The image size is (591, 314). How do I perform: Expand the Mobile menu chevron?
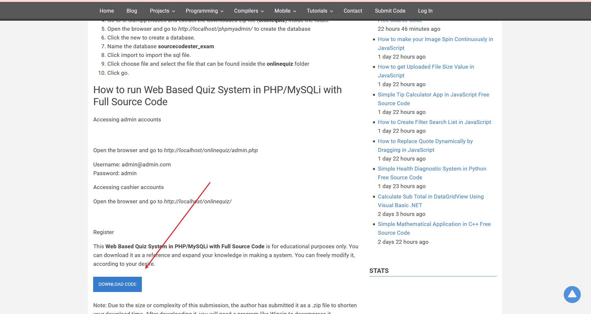295,11
